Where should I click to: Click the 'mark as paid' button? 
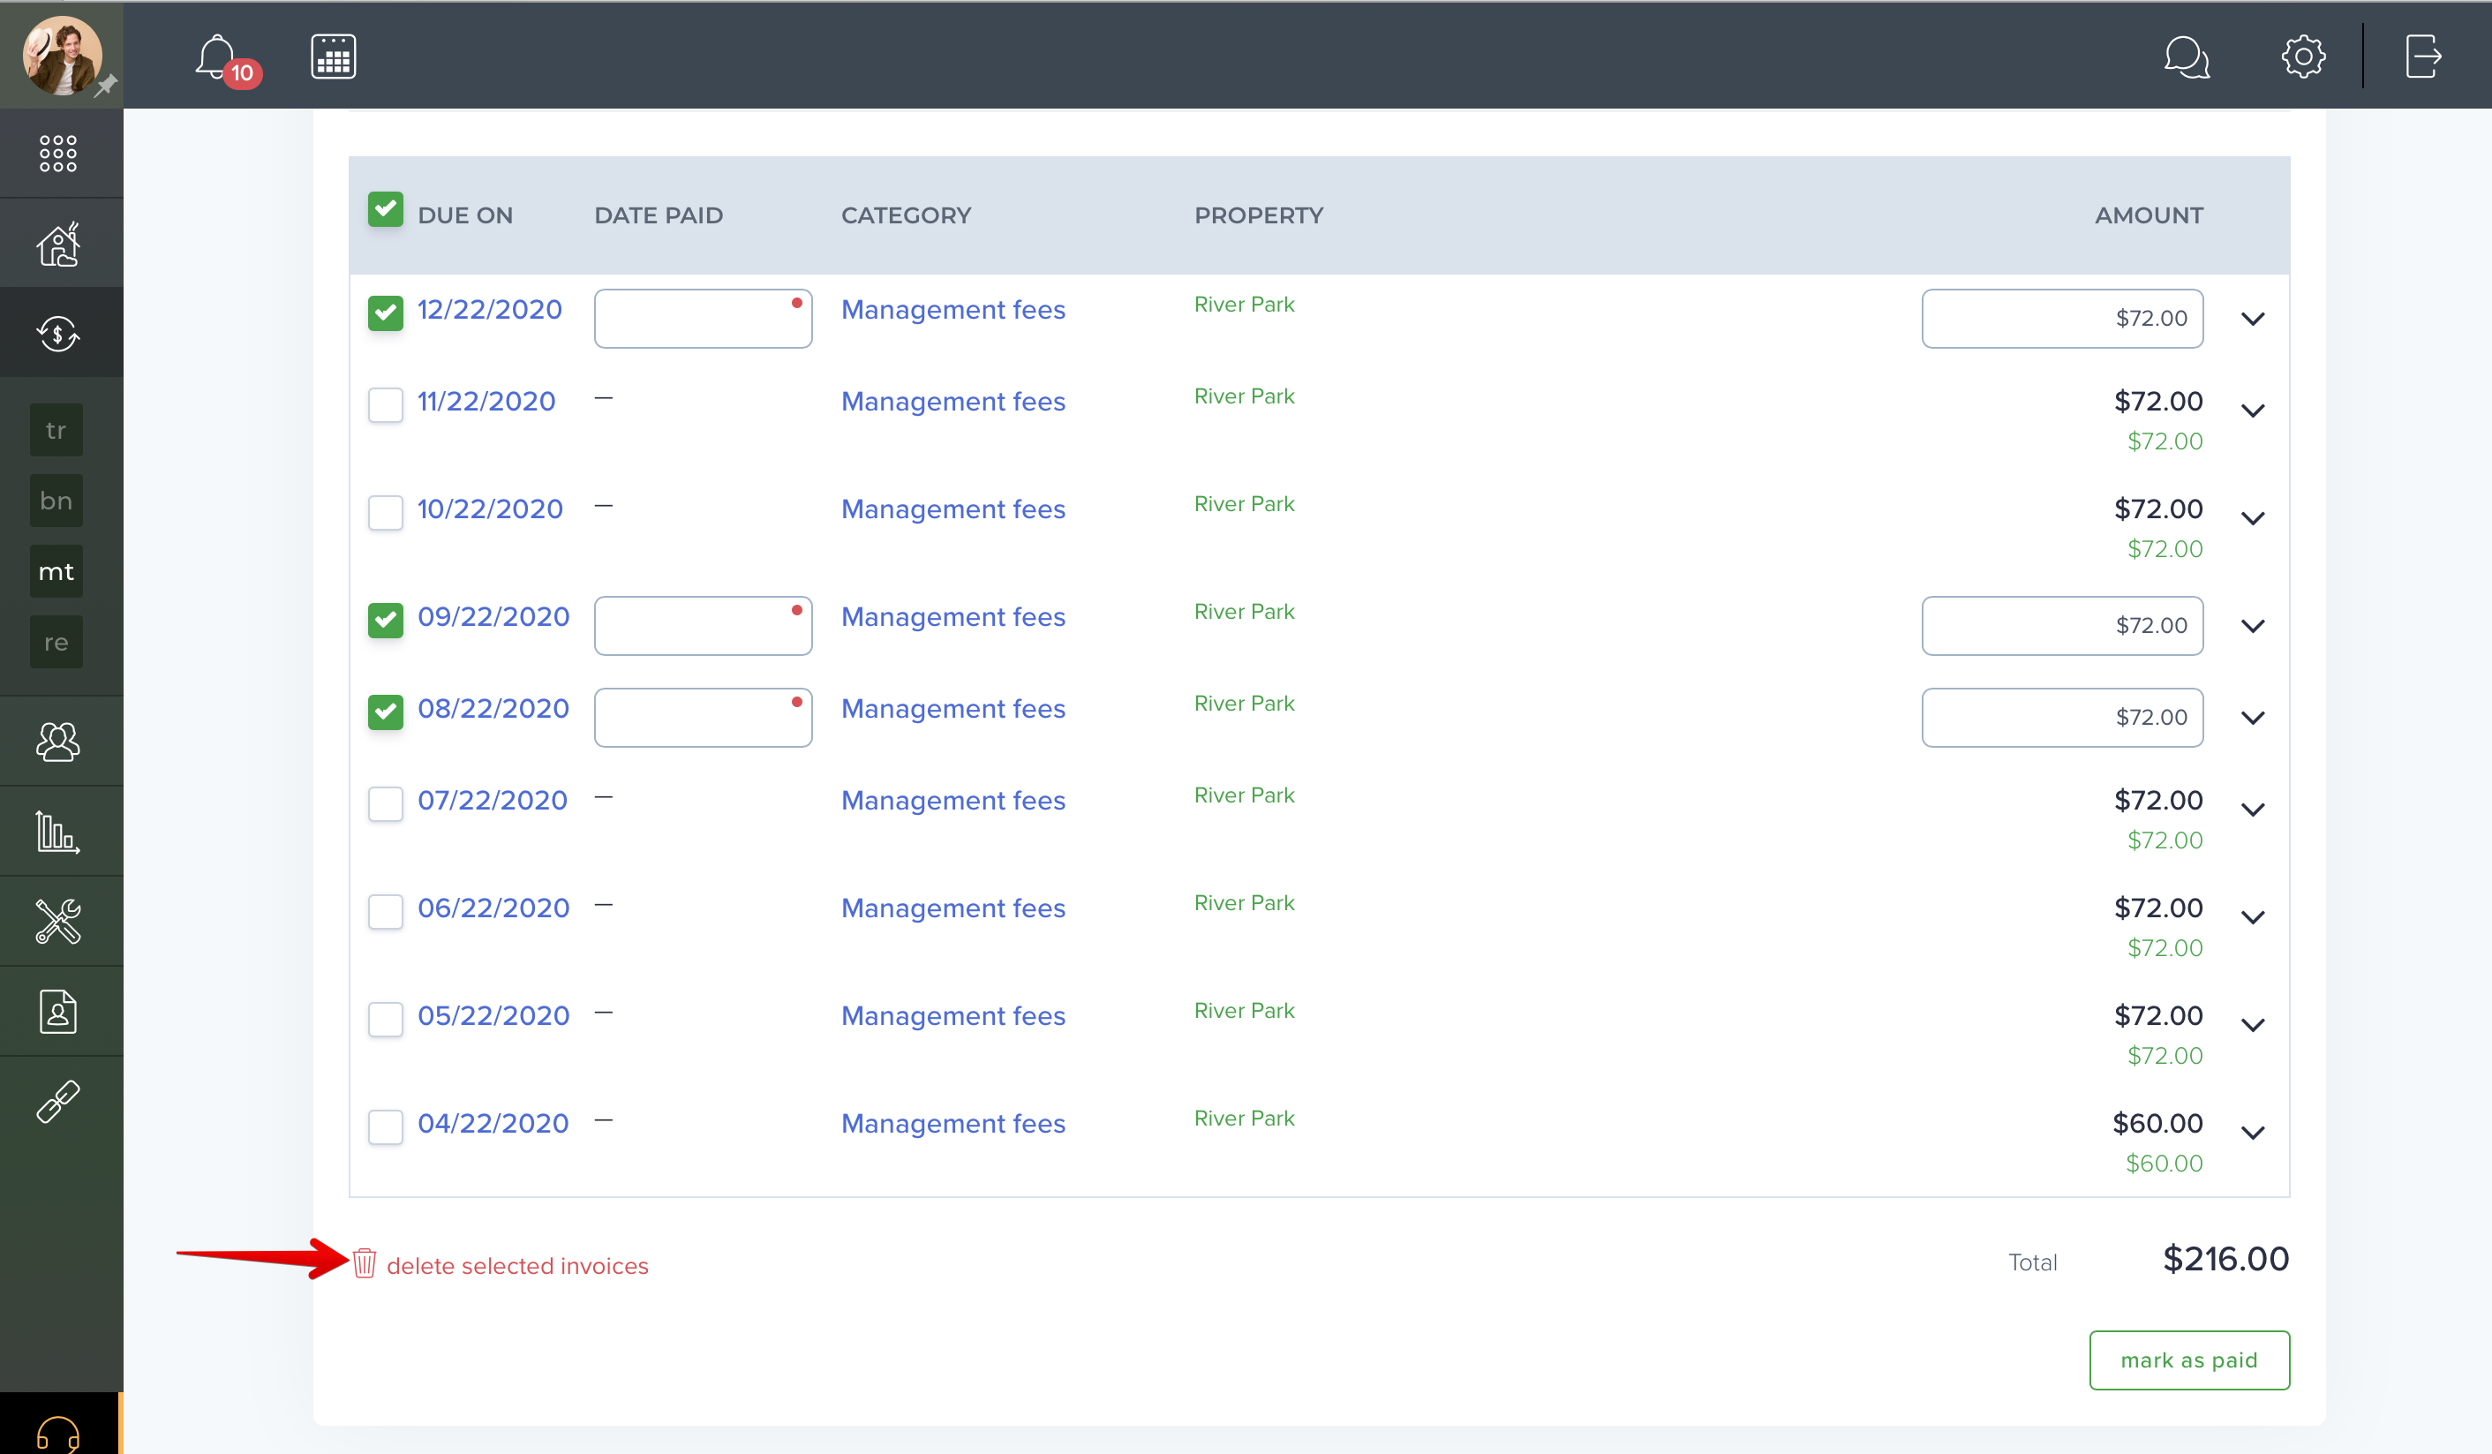[2188, 1360]
